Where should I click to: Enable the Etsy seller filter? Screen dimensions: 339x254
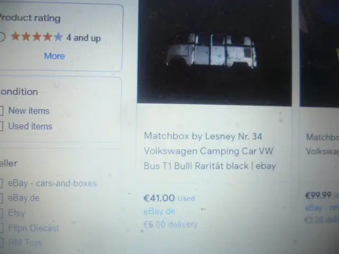(1, 213)
